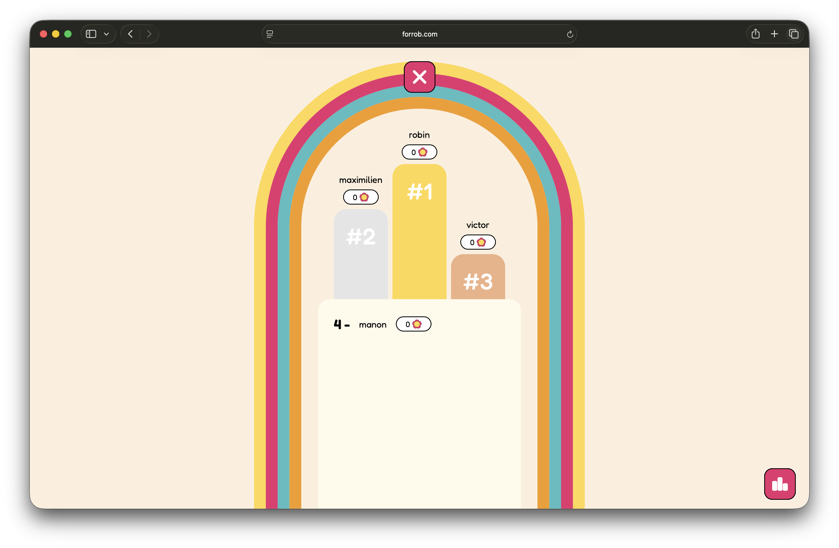Go forward with the forward arrow
The height and width of the screenshot is (548, 839).
click(x=149, y=34)
